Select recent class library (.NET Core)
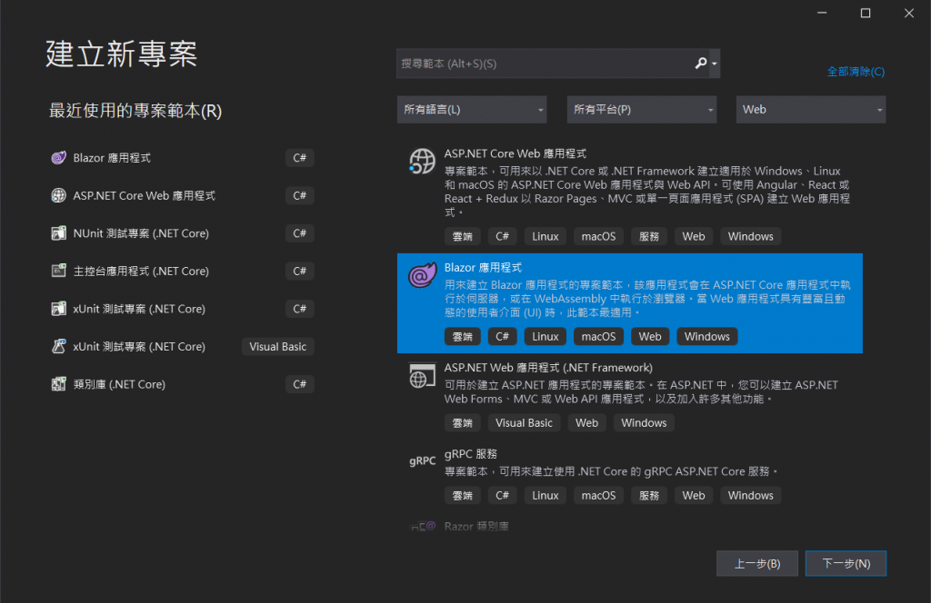The image size is (931, 603). (x=182, y=384)
